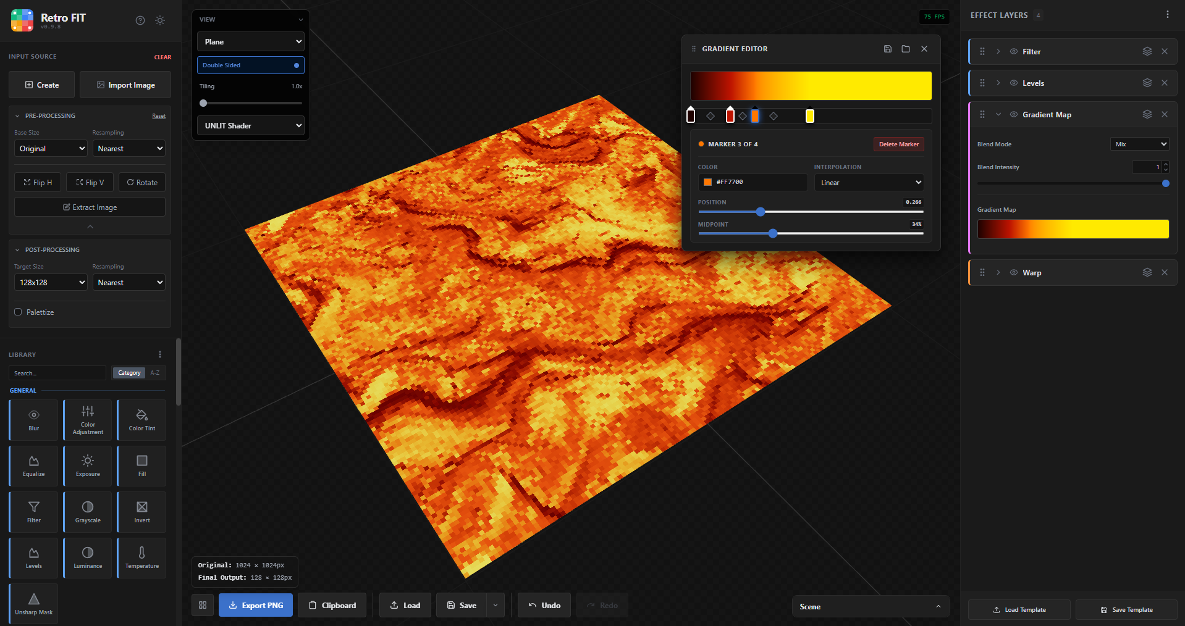Open the Blend Mode Mix dropdown
1185x626 pixels.
pyautogui.click(x=1140, y=144)
